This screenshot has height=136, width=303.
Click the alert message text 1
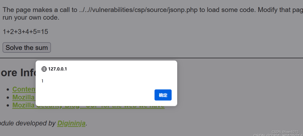[42, 81]
